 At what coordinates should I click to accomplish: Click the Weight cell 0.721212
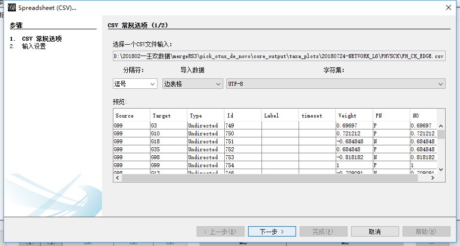[x=355, y=133]
